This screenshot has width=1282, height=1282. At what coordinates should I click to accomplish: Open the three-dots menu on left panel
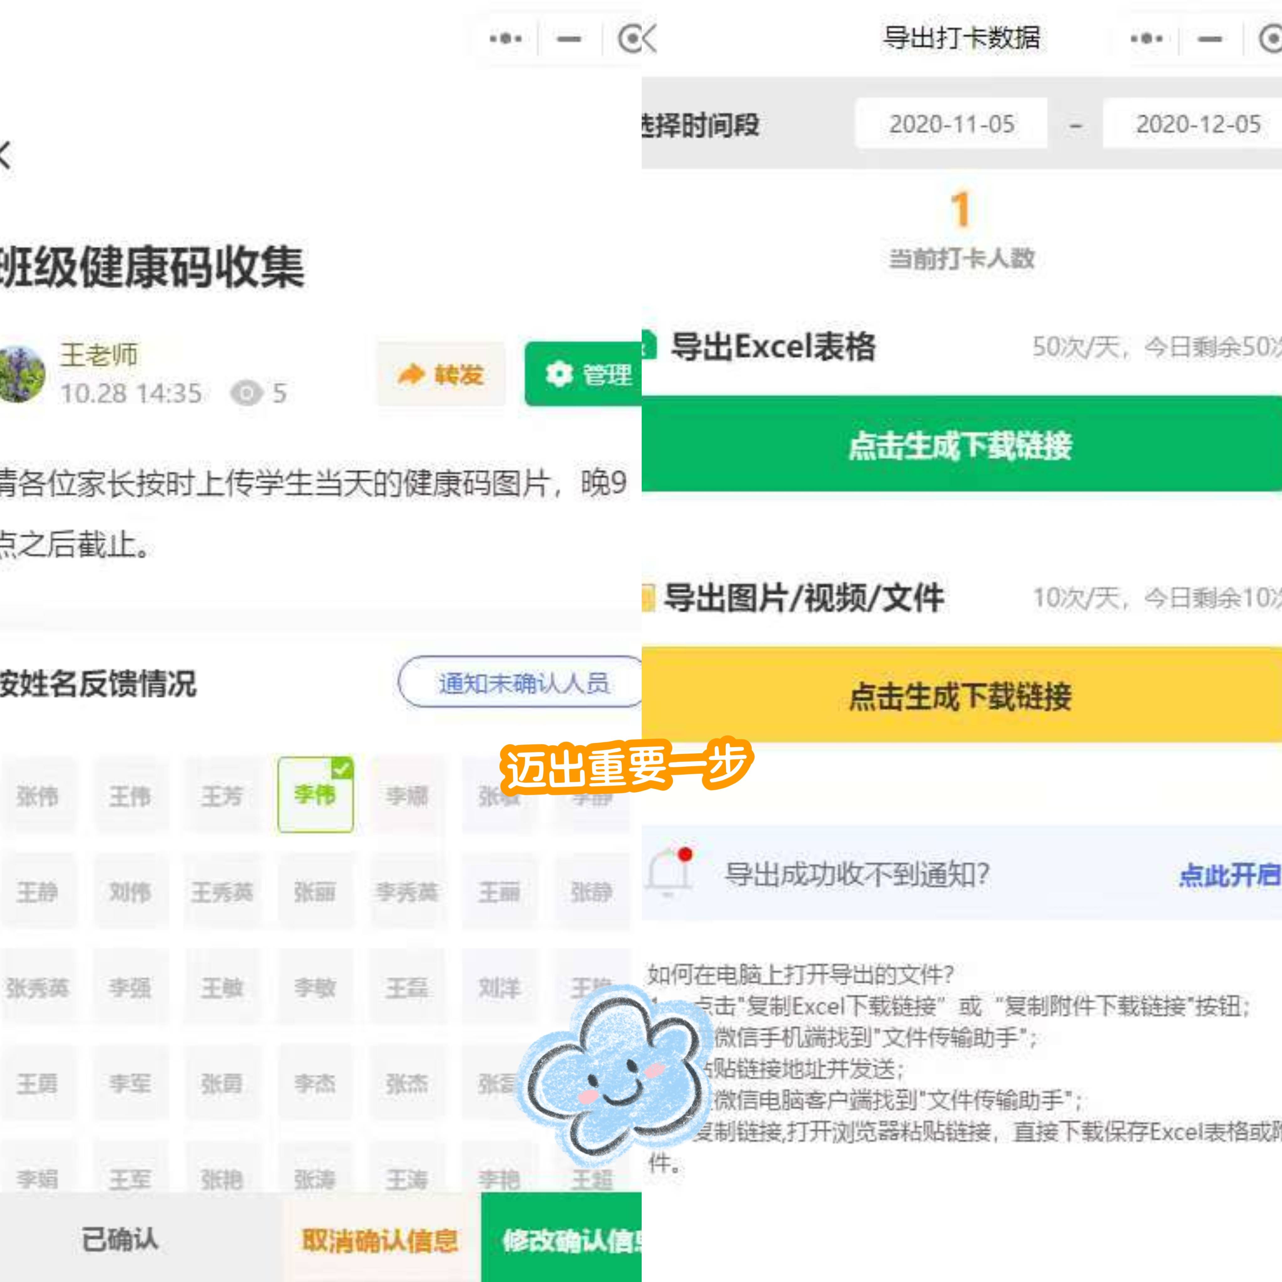506,38
